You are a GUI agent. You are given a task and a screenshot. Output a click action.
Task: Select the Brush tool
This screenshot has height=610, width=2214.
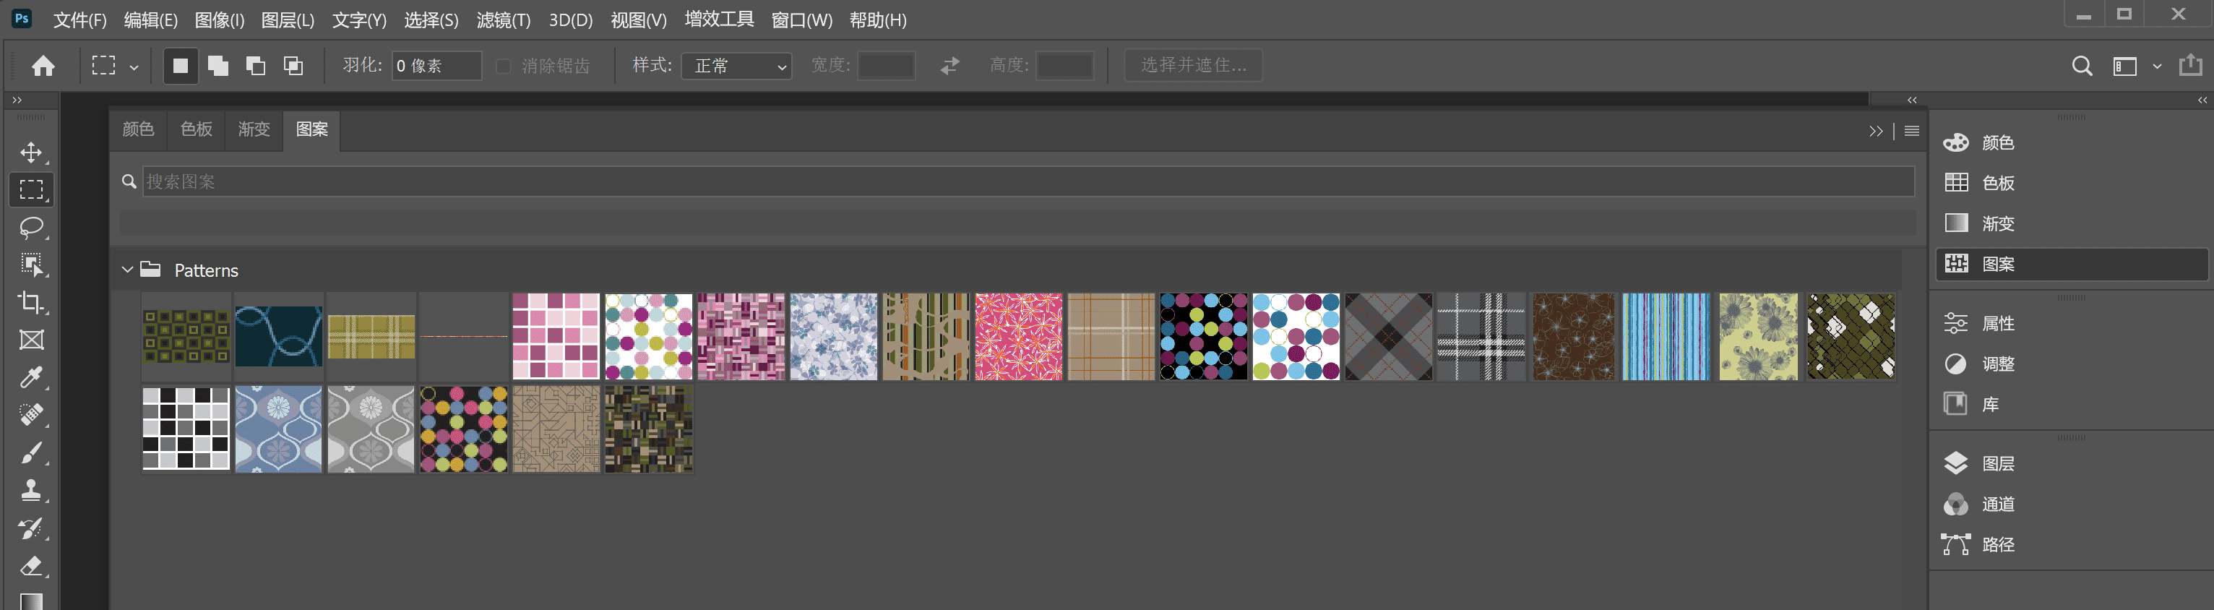point(32,452)
